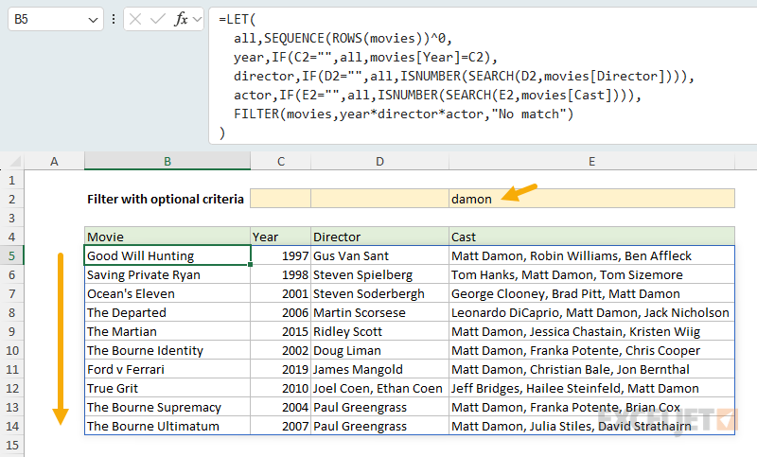Click year cell 1997
This screenshot has height=457, width=757.
point(280,255)
